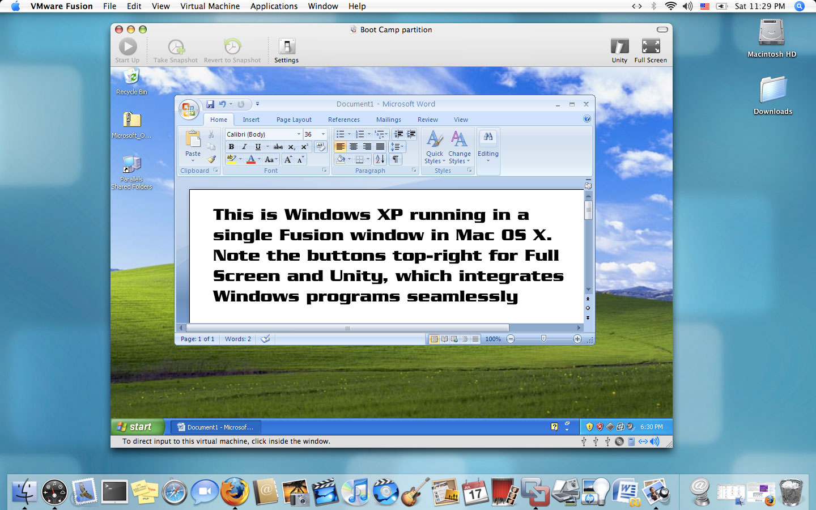This screenshot has width=816, height=510.
Task: Toggle Center alignment
Action: (354, 147)
